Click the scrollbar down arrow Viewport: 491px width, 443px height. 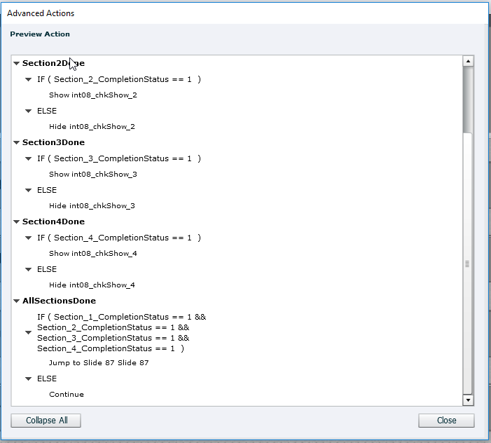pyautogui.click(x=468, y=400)
